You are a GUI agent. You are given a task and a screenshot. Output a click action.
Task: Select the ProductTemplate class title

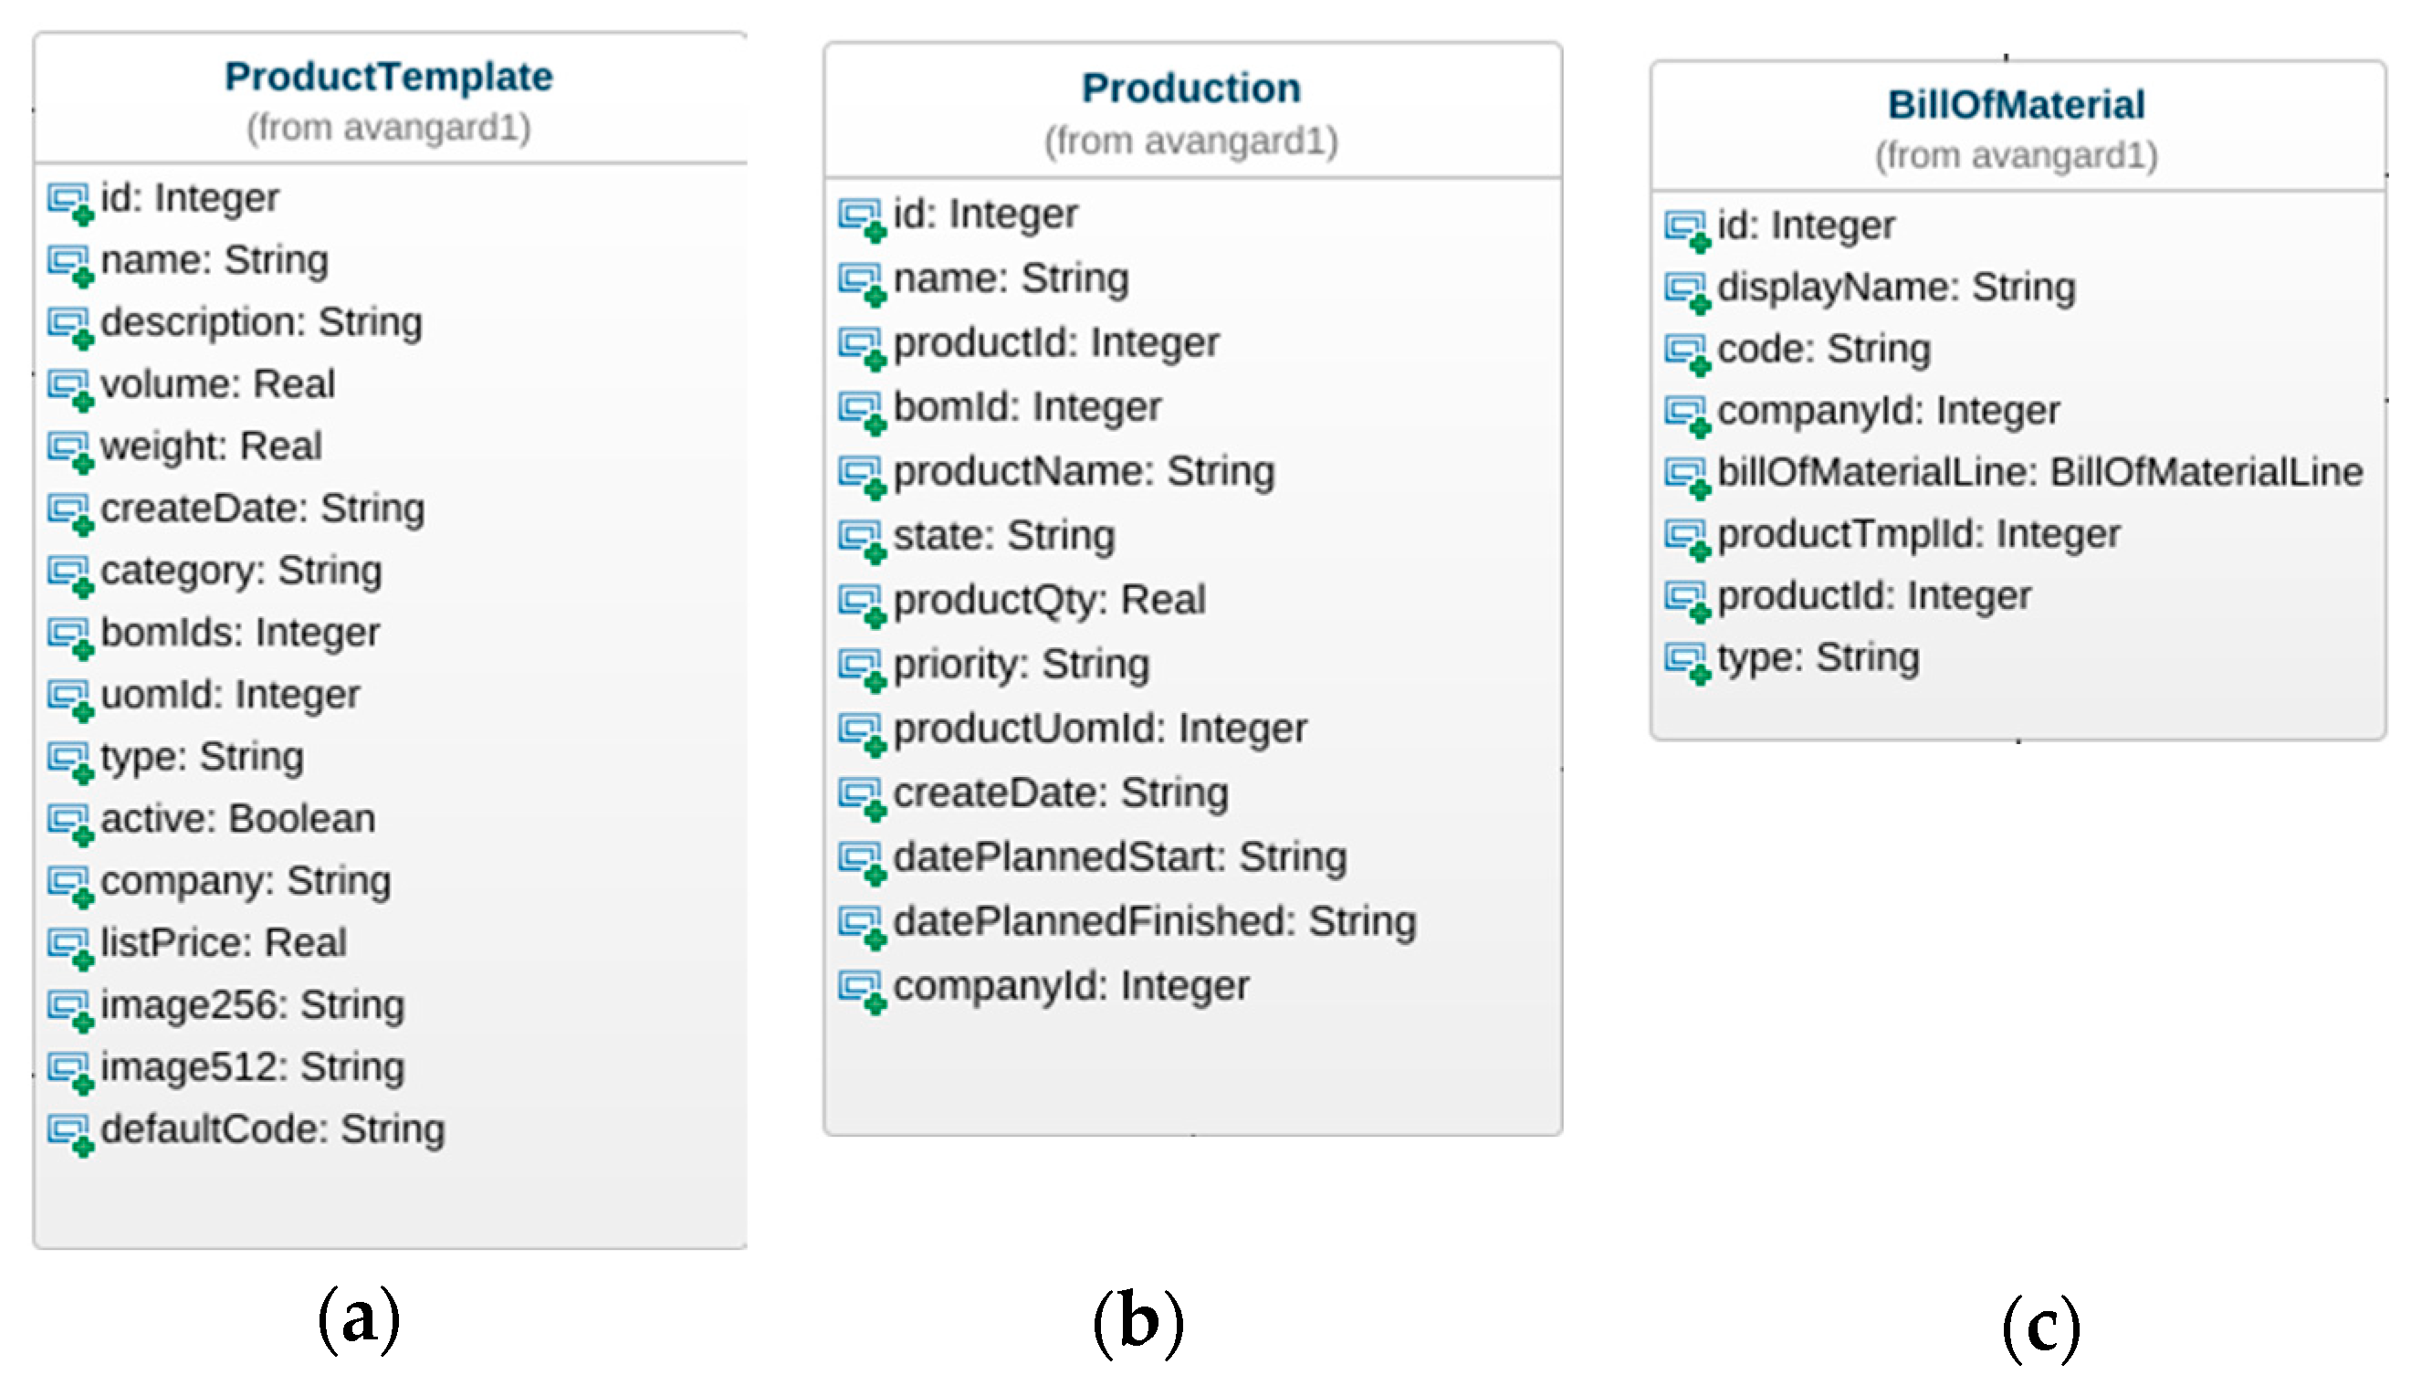pyautogui.click(x=388, y=77)
